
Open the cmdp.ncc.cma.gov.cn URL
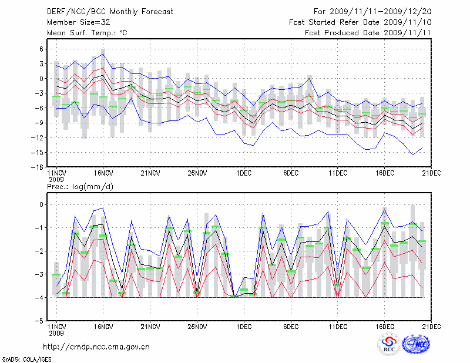[96, 347]
